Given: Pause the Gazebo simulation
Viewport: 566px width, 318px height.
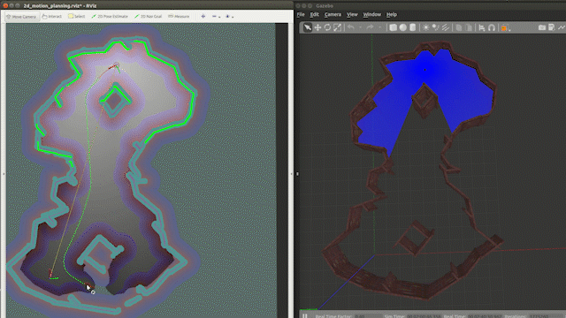Looking at the screenshot, I should pos(305,315).
